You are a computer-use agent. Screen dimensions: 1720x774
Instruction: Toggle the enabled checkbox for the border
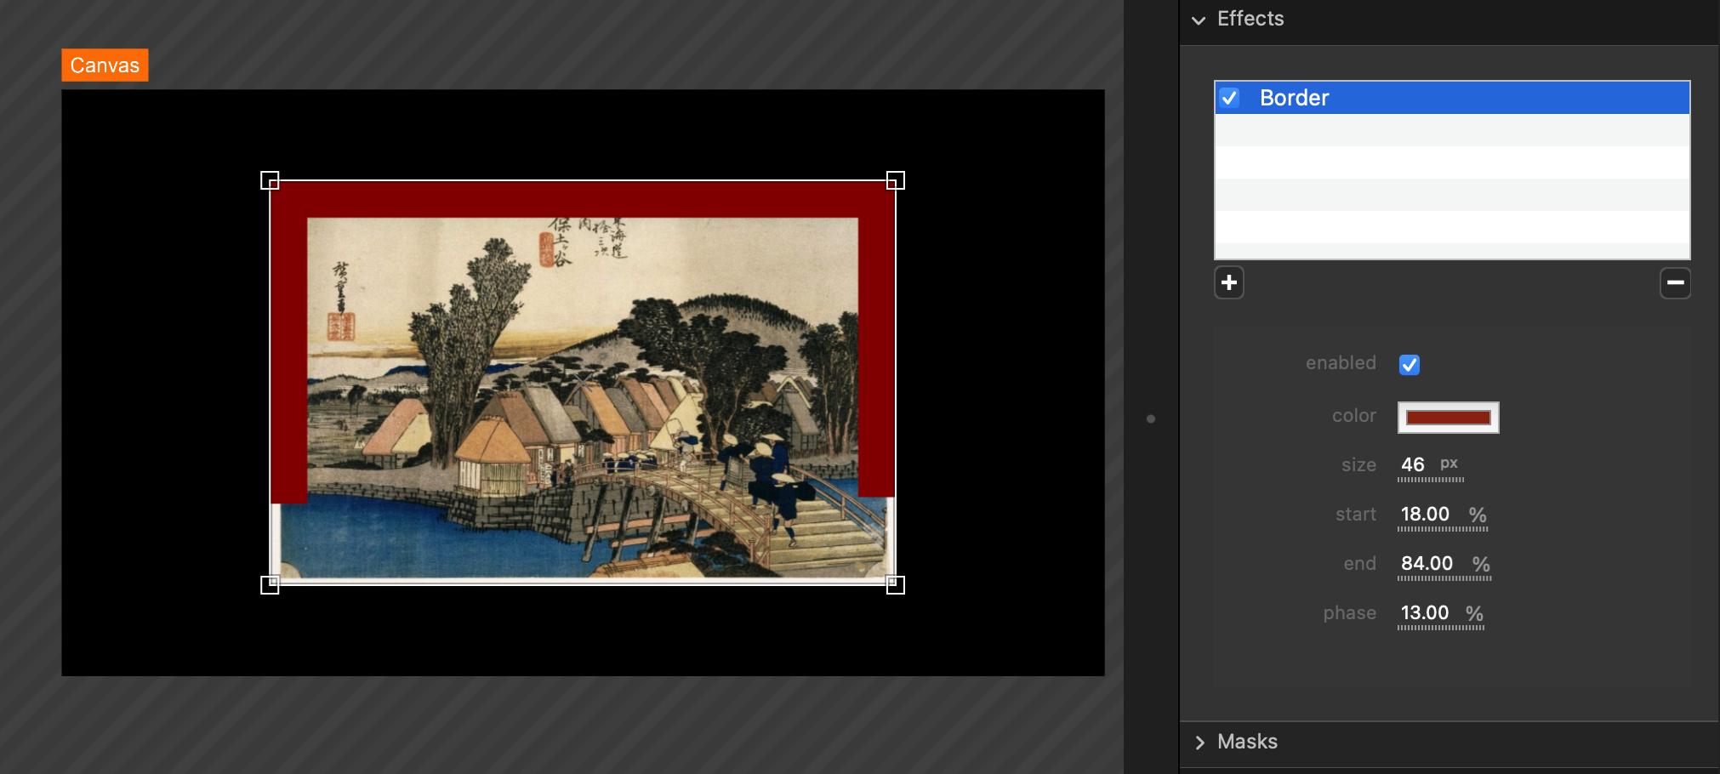[1409, 365]
